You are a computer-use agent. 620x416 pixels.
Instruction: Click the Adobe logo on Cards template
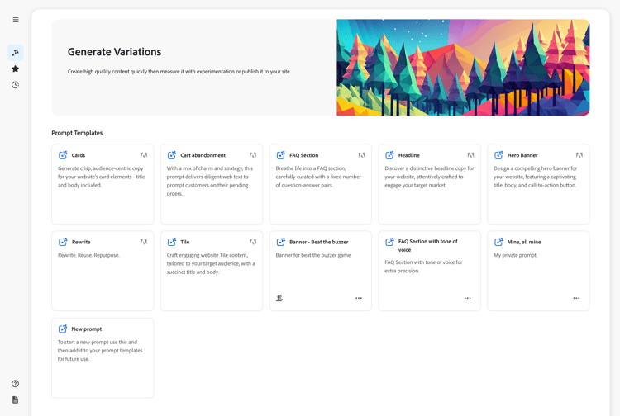click(x=144, y=155)
